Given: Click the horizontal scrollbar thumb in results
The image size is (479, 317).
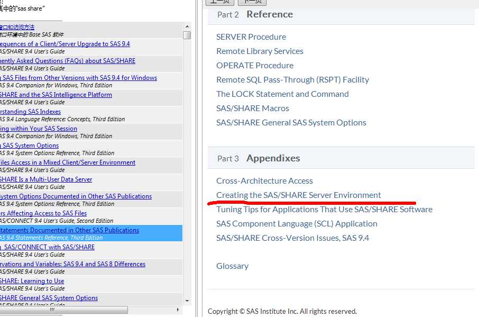Looking at the screenshot, I should [x=64, y=310].
